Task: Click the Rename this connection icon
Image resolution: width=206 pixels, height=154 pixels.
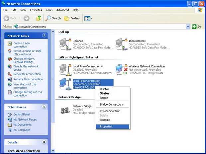Action: (10, 79)
